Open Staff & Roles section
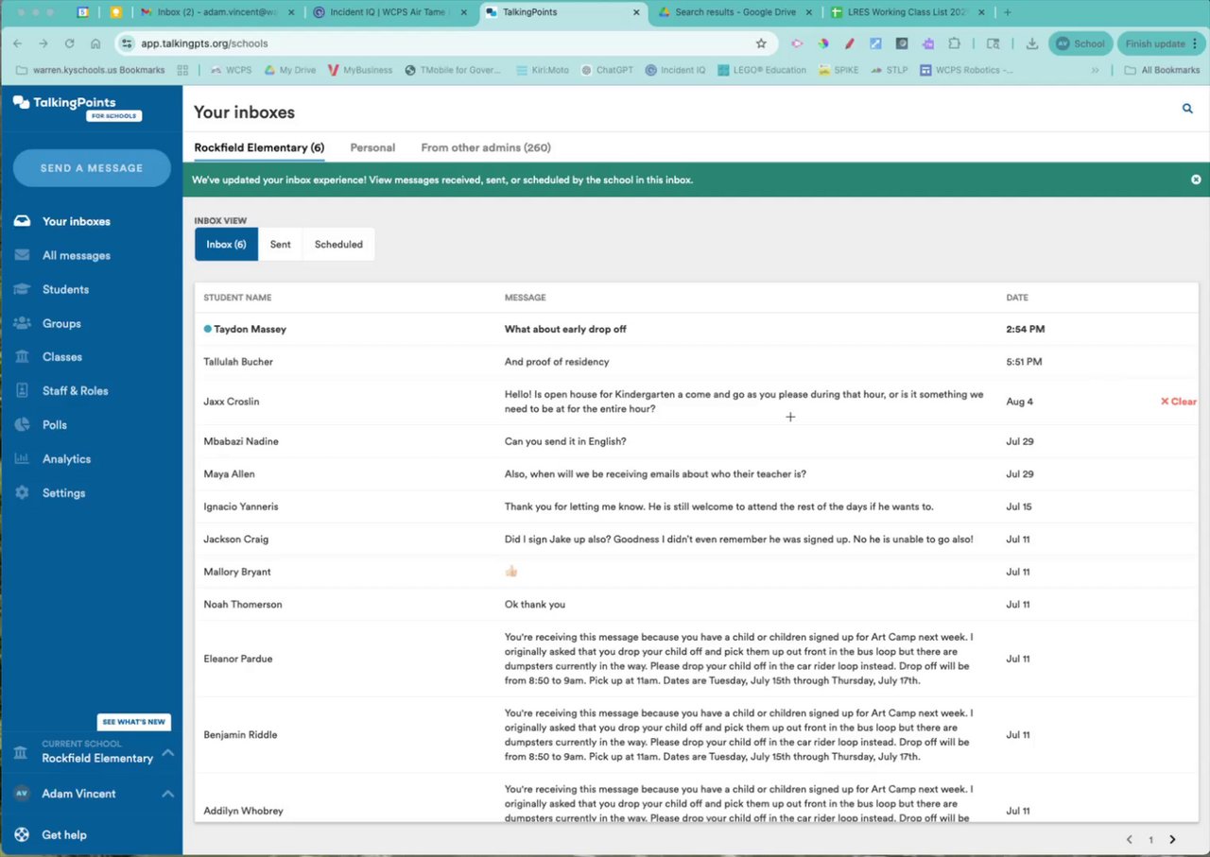The height and width of the screenshot is (857, 1210). (75, 391)
